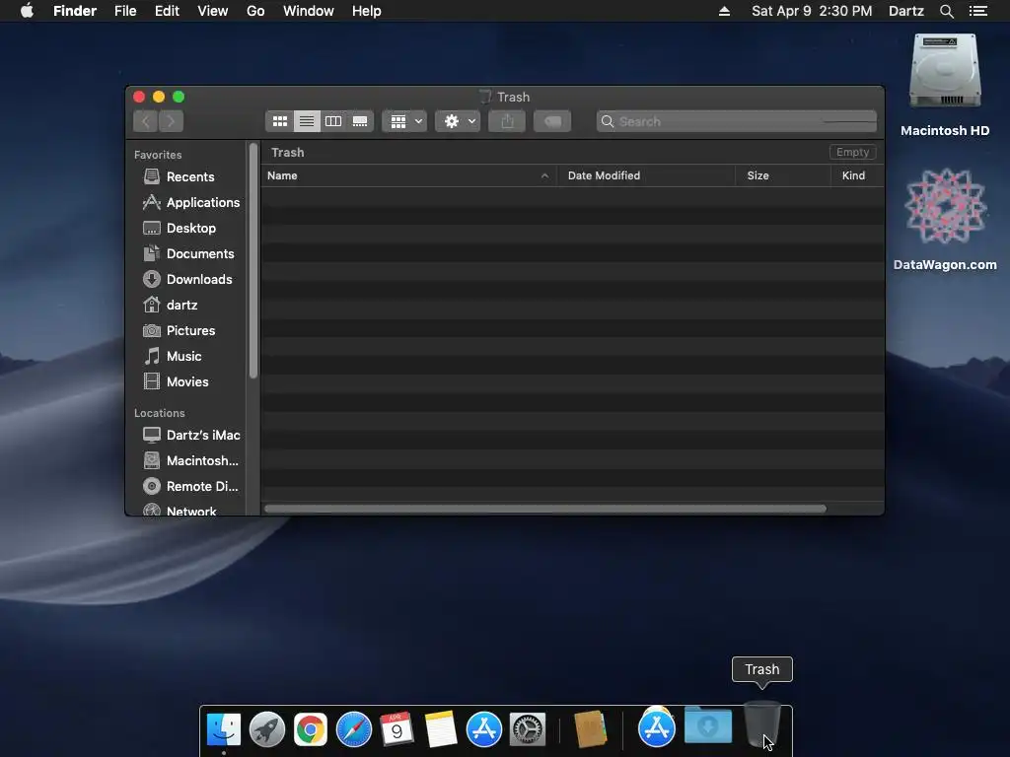Open the Help menu
Image resolution: width=1010 pixels, height=757 pixels.
coord(367,11)
